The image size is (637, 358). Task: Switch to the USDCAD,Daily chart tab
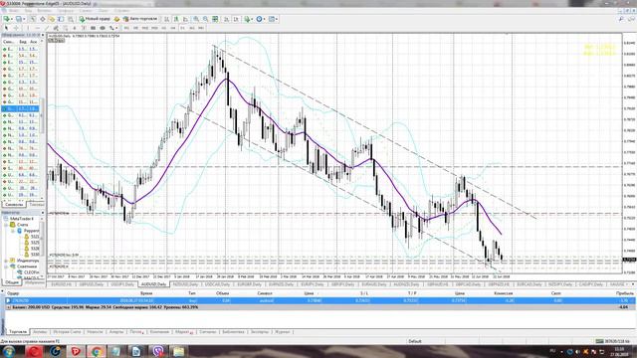[x=218, y=284]
